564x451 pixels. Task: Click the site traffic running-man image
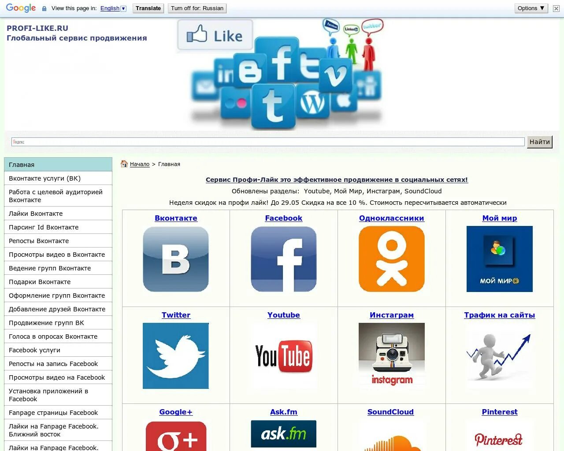click(500, 356)
